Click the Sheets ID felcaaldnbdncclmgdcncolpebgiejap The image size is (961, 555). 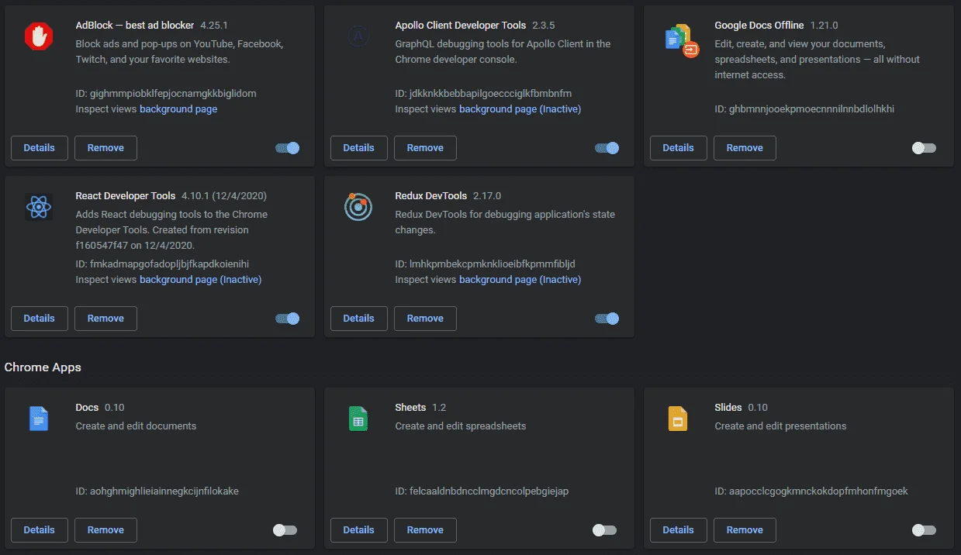tap(482, 491)
